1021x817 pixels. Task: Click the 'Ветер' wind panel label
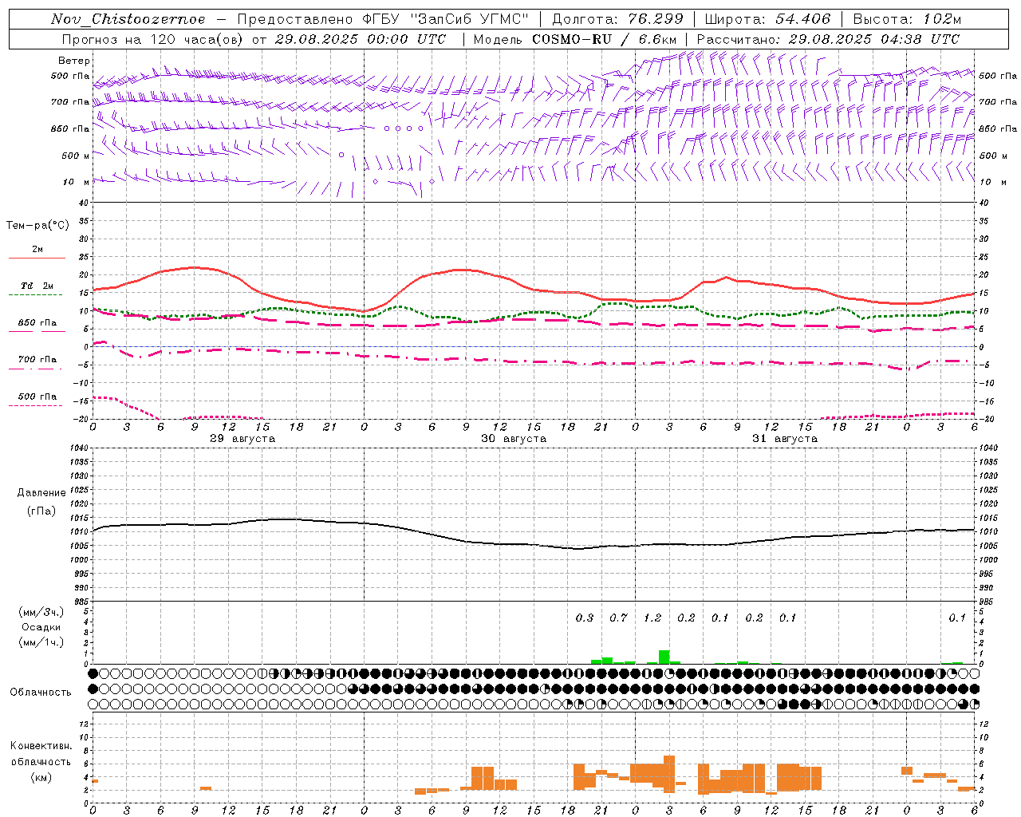[74, 61]
